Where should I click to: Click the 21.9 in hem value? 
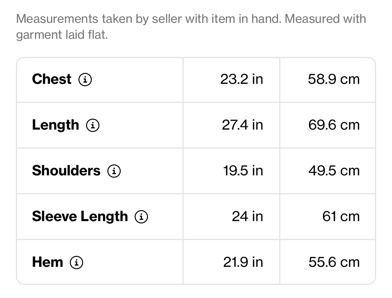[243, 263]
